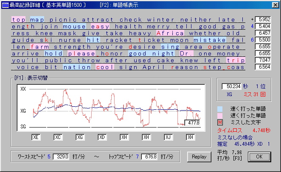Screen dimensions: 281x172
Task: Click the word "hit"
Action: (93, 40)
